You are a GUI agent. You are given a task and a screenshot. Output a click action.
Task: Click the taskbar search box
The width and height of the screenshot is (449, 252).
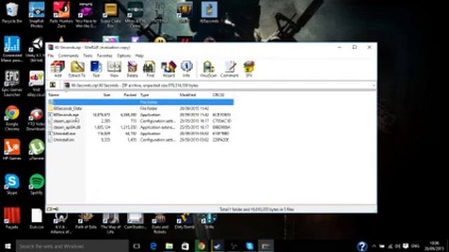tap(72, 246)
